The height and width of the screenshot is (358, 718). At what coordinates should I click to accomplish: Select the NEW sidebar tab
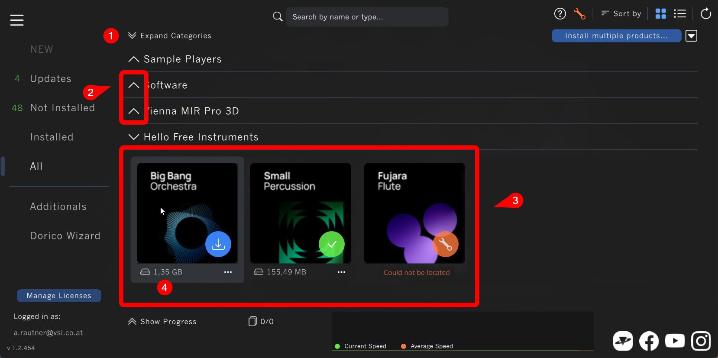click(x=42, y=49)
